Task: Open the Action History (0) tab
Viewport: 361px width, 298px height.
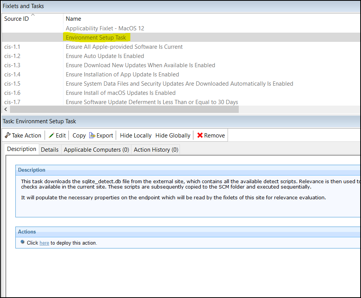Action: (155, 149)
